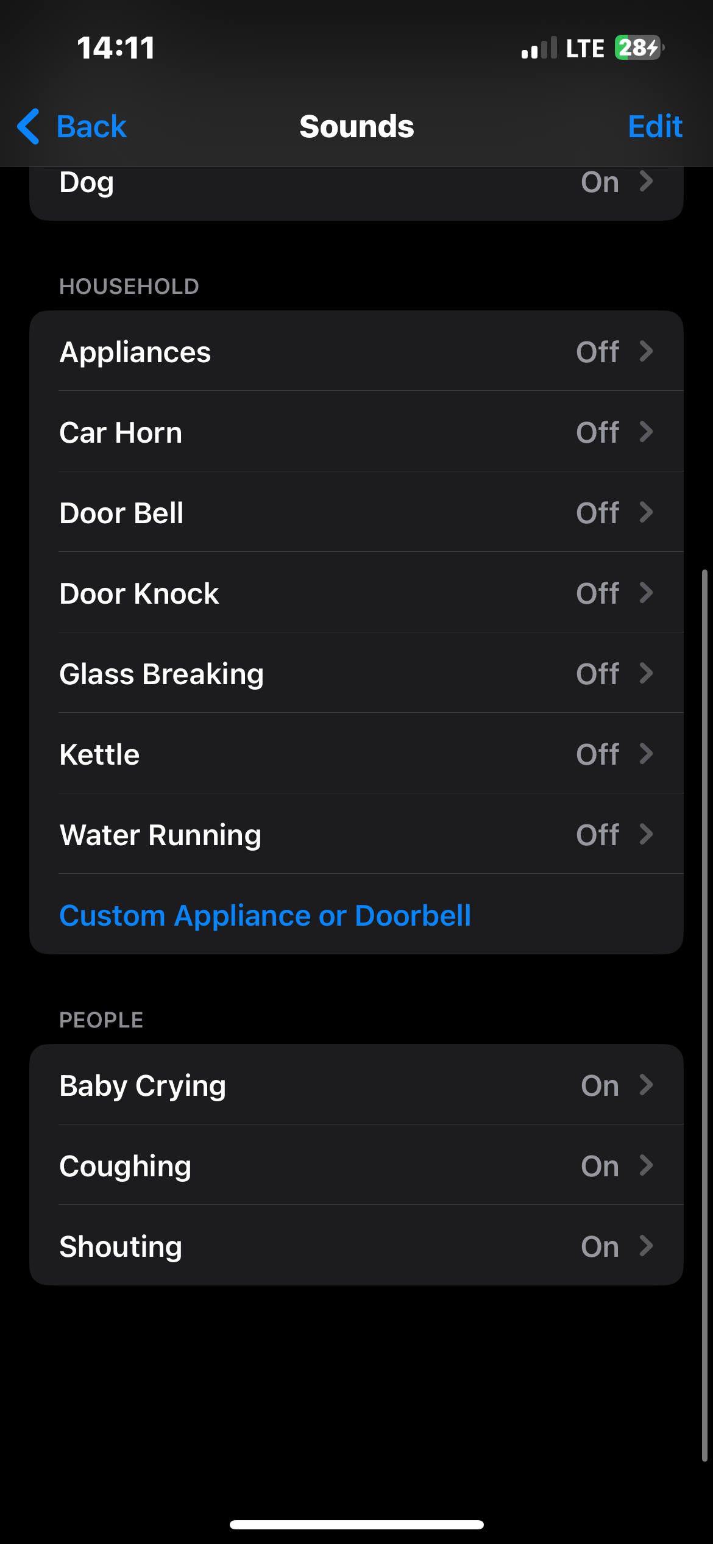Tap the arrow icon on Kettle row
Screen dimensions: 713x1544
pos(647,754)
